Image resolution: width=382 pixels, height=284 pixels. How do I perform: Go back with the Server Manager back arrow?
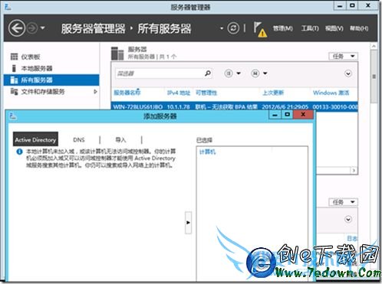[x=17, y=28]
